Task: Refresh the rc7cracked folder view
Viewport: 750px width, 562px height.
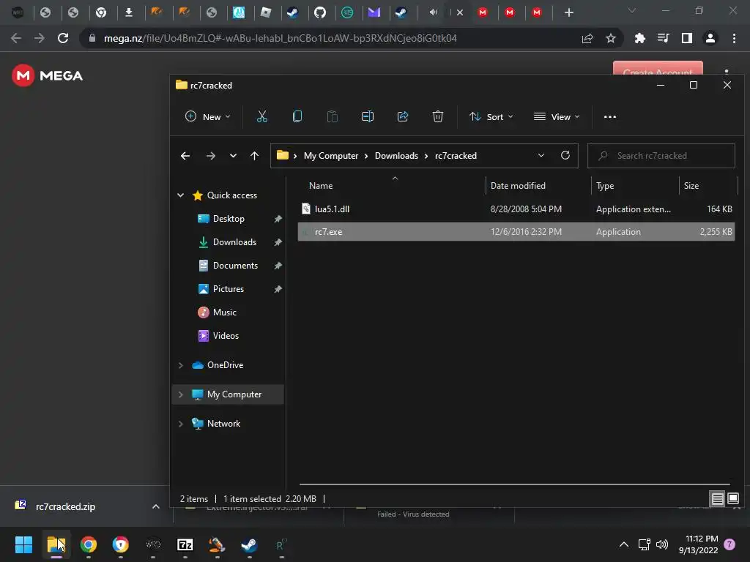Action: [x=565, y=155]
